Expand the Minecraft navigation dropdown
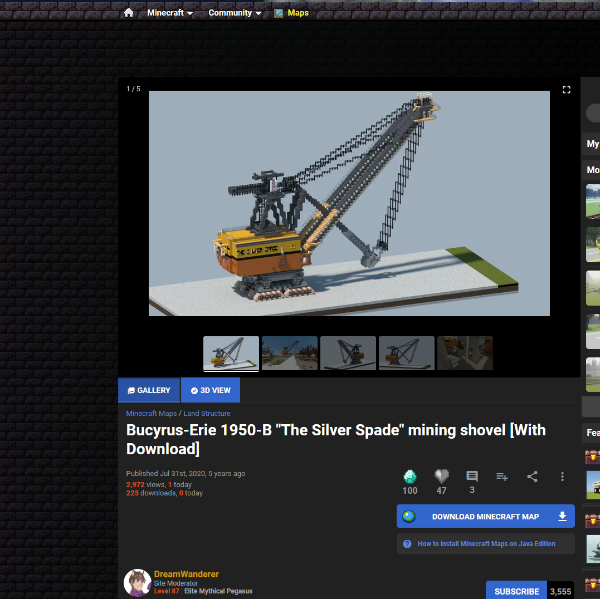This screenshot has width=600, height=599. [x=170, y=13]
